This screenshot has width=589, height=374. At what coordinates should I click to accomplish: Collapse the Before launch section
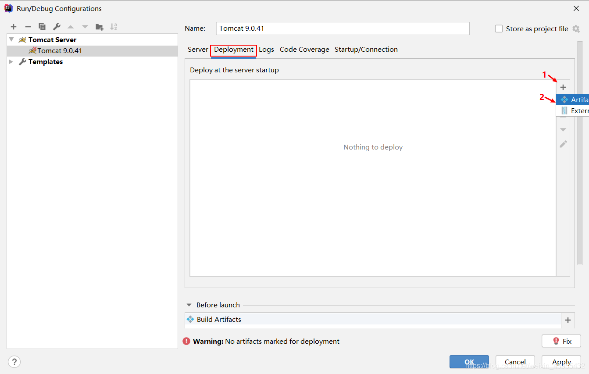[189, 305]
